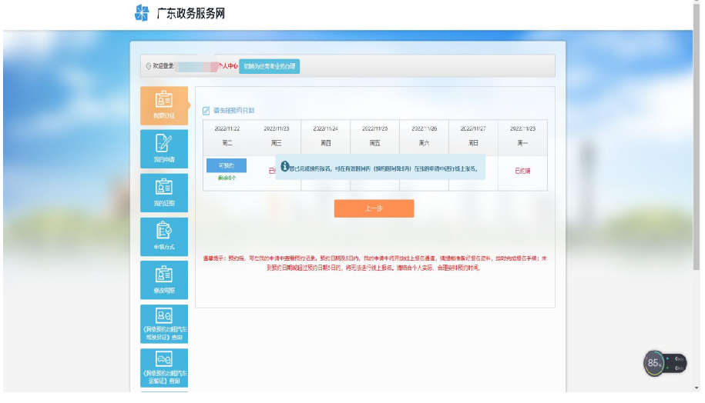
Task: Open 修改证照 in the sidebar
Action: (163, 280)
